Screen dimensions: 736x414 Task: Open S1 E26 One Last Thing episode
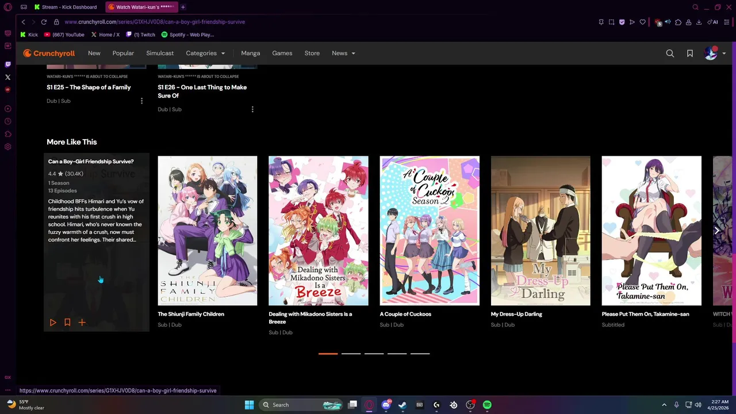coord(202,91)
